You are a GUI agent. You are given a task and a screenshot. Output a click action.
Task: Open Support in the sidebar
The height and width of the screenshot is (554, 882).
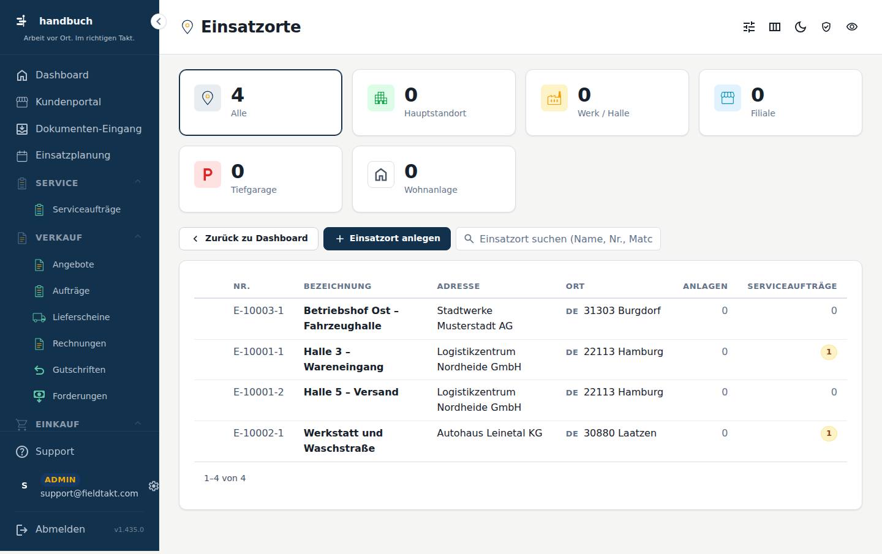[80, 452]
